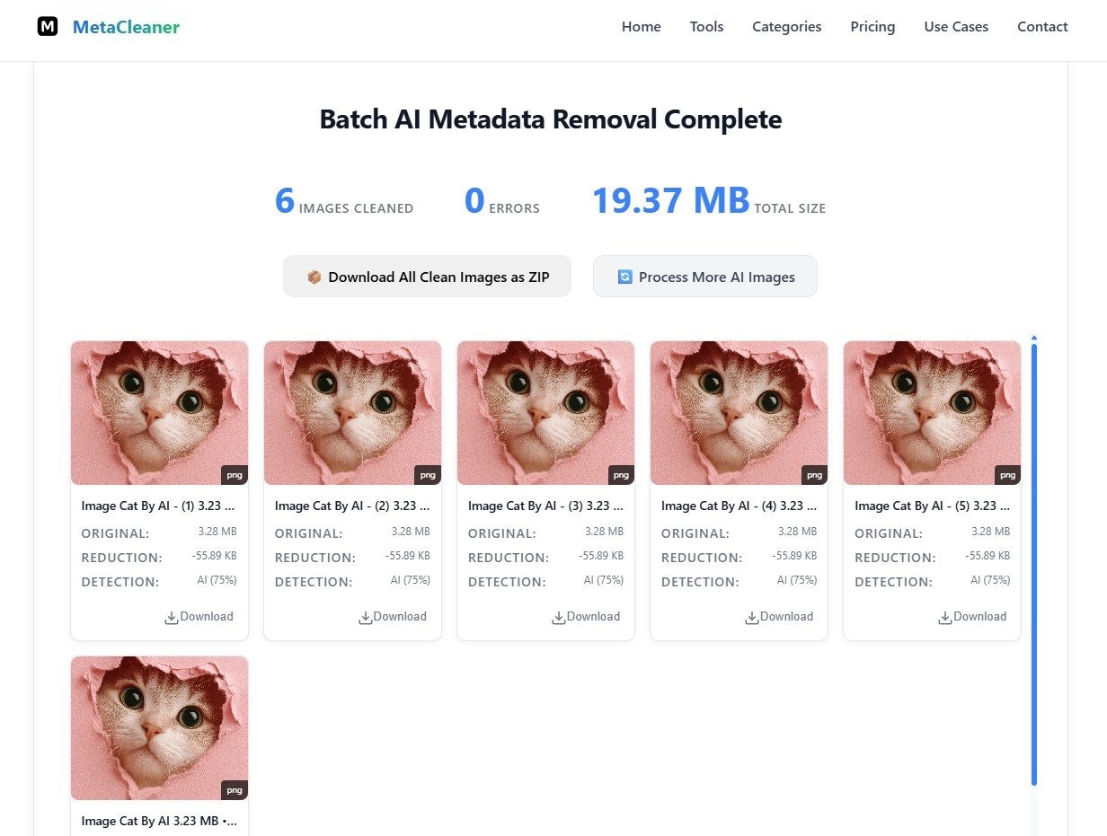Open the Home menu item
This screenshot has width=1107, height=836.
[x=641, y=26]
